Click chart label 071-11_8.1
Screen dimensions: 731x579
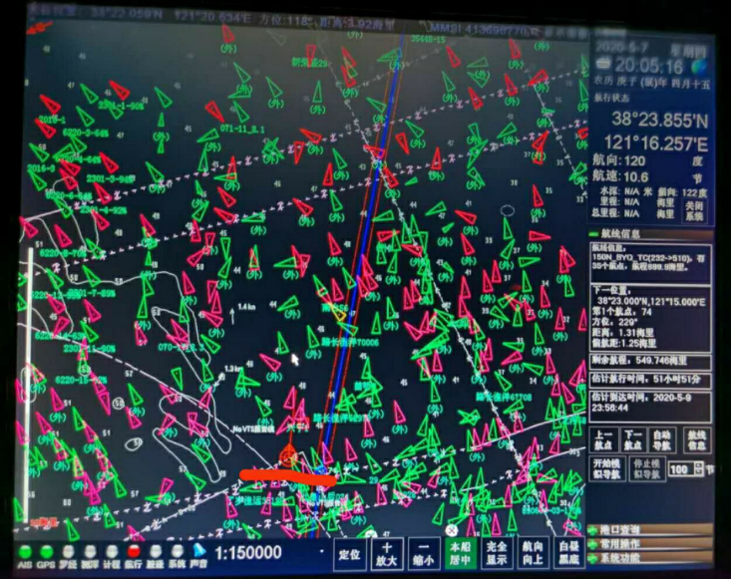click(242, 129)
